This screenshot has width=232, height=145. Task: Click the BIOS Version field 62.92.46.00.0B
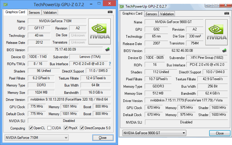point(182,51)
